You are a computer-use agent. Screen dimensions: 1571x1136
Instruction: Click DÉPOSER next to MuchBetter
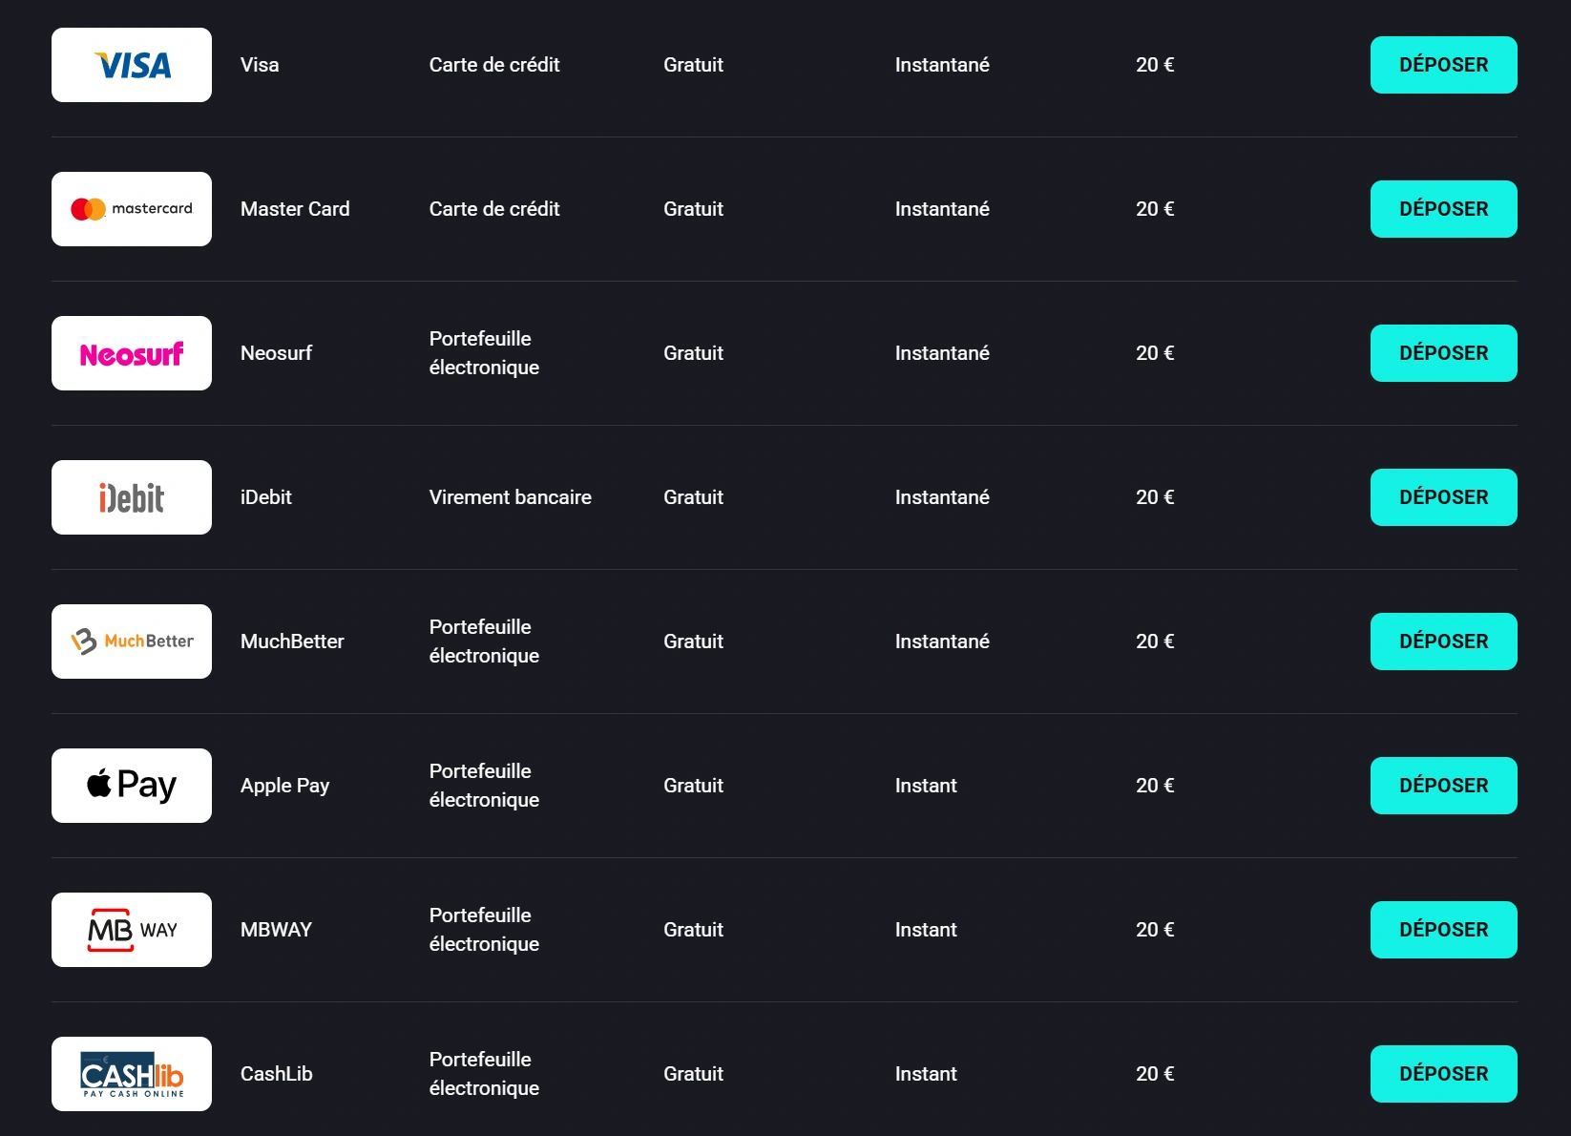[1443, 642]
